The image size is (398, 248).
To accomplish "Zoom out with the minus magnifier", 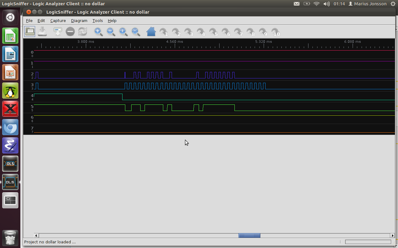I will coord(111,31).
